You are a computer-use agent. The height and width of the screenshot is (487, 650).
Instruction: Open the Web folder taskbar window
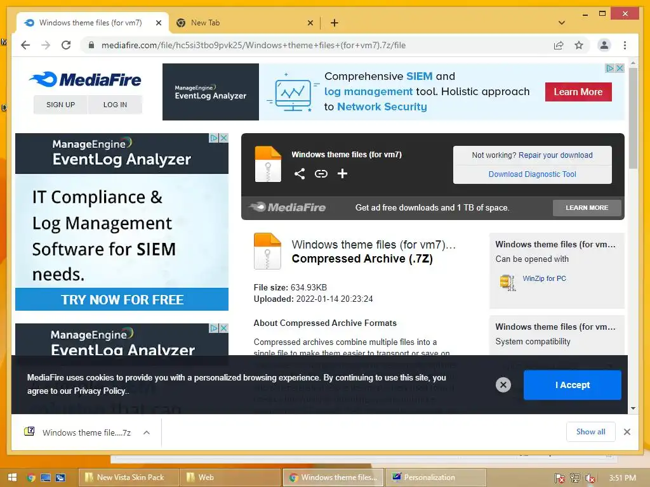pos(230,477)
